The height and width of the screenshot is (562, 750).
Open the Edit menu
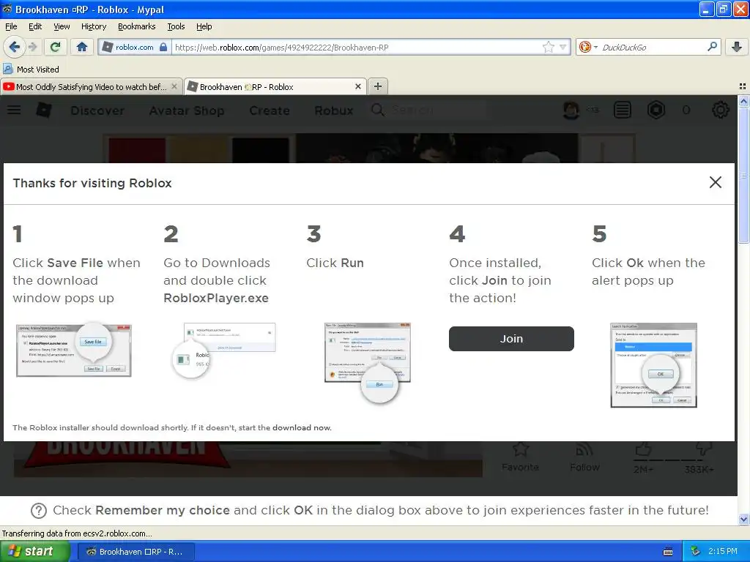click(35, 26)
